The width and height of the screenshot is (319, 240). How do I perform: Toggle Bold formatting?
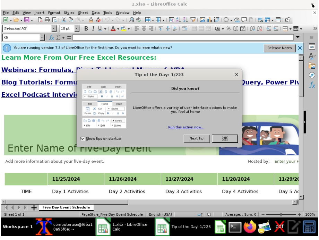(x=86, y=28)
